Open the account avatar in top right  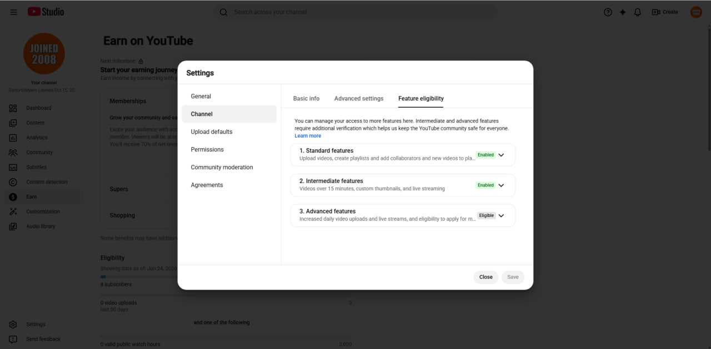click(x=696, y=12)
